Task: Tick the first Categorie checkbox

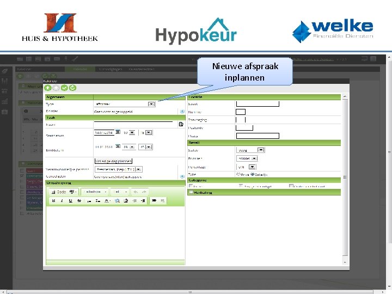Action: 191,186
